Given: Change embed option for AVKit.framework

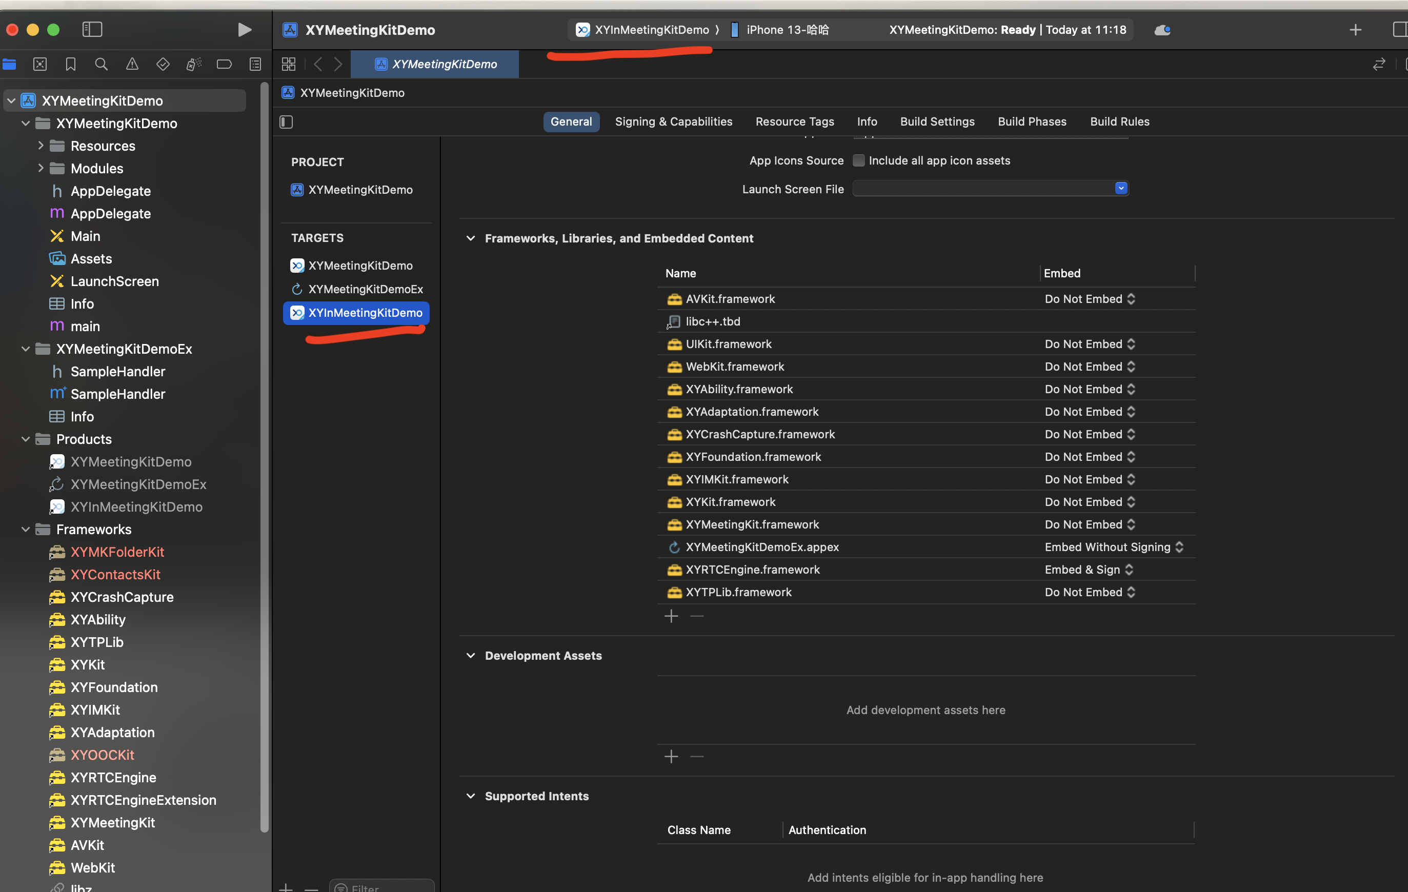Looking at the screenshot, I should [x=1090, y=299].
